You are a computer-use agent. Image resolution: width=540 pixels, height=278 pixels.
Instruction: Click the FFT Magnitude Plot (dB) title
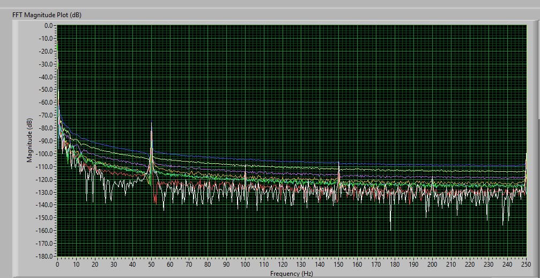point(47,15)
